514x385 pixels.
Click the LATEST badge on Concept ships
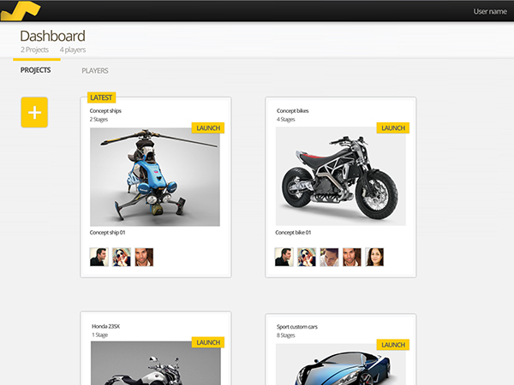(101, 98)
